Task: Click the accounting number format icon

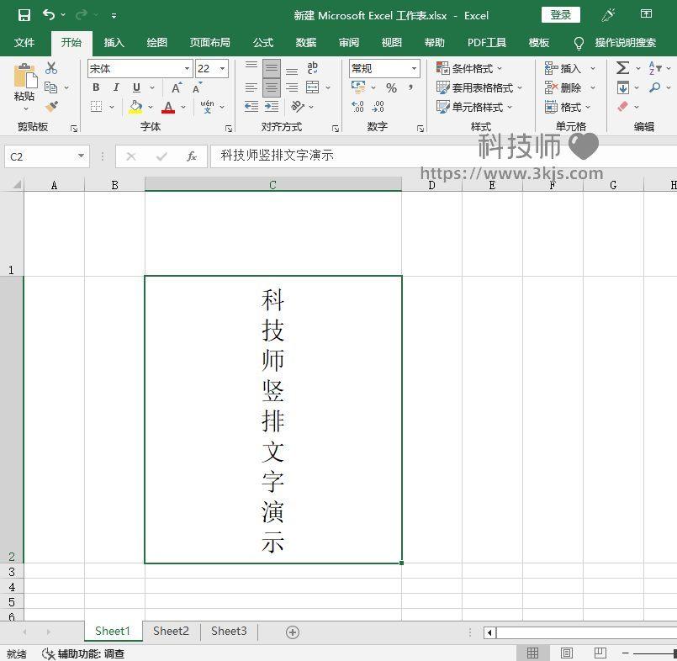Action: pyautogui.click(x=358, y=87)
